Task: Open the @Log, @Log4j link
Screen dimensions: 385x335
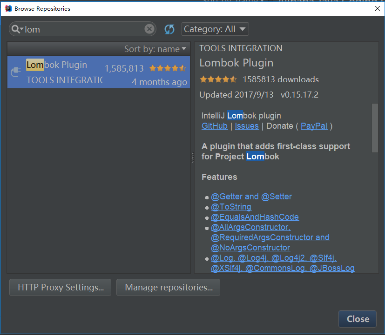Action: (274, 258)
